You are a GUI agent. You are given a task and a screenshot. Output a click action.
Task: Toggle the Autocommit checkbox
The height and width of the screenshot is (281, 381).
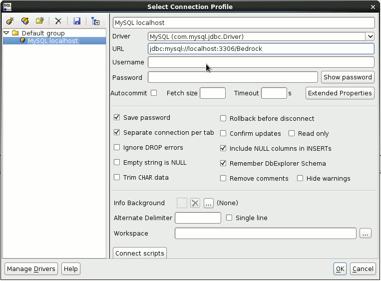(154, 93)
